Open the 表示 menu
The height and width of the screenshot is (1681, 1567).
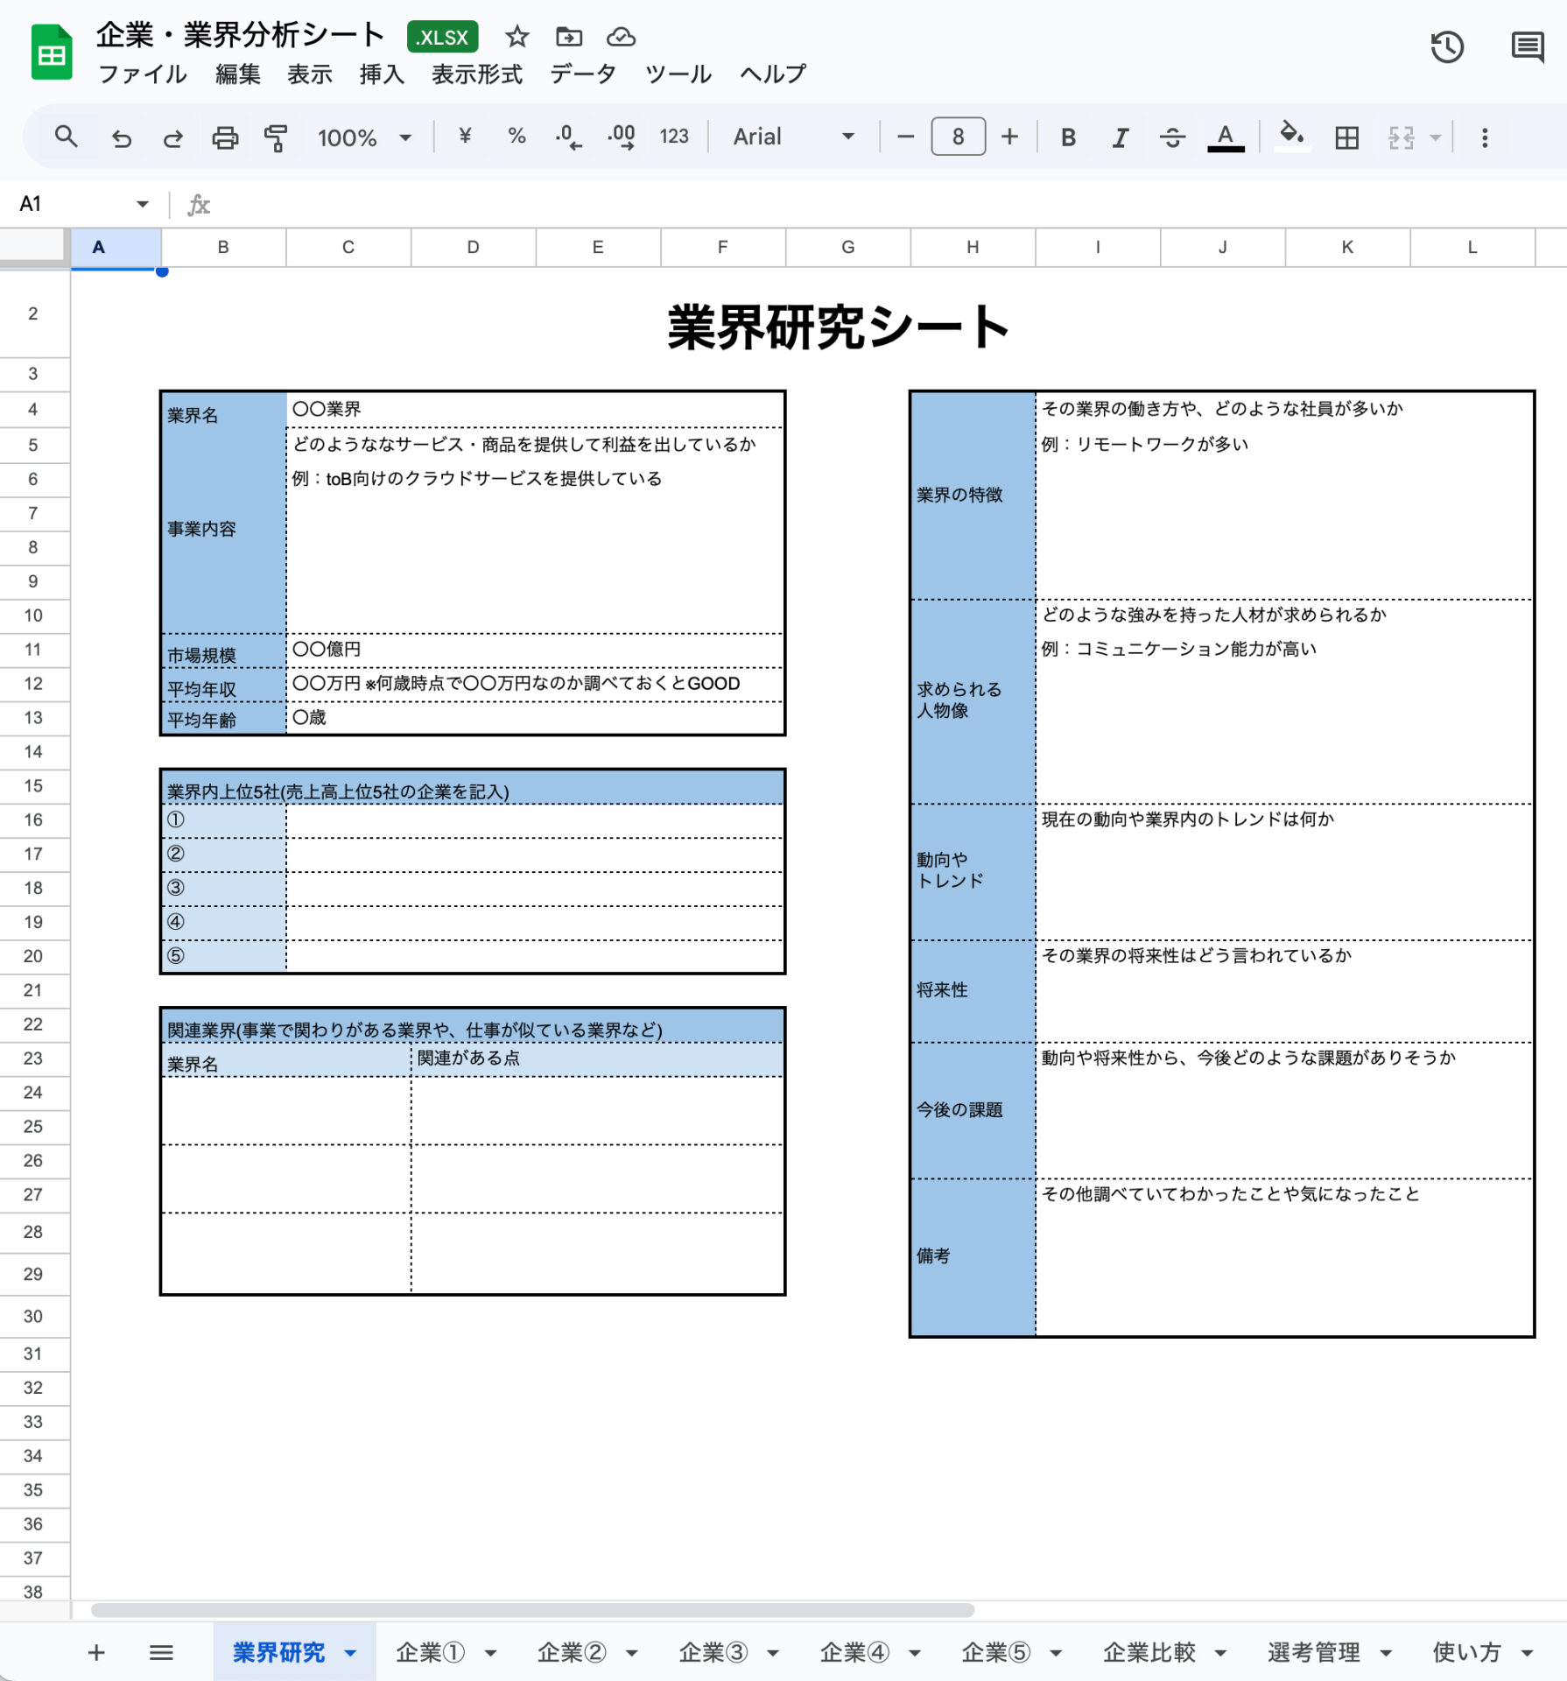point(310,74)
